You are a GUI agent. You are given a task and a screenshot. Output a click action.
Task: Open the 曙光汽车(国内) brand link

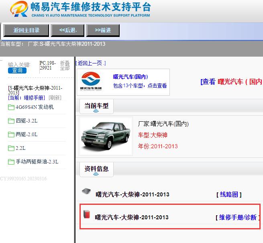tap(130, 77)
